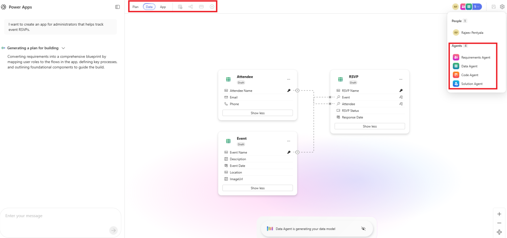Click the Enter your message field
Viewport: 507px width, 238px height.
click(x=56, y=216)
